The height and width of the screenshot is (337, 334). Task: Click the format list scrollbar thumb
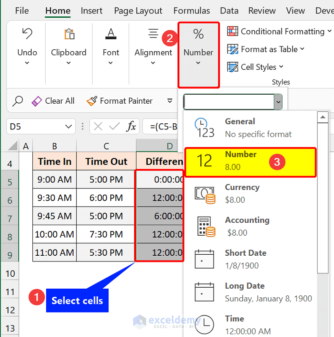(x=323, y=198)
